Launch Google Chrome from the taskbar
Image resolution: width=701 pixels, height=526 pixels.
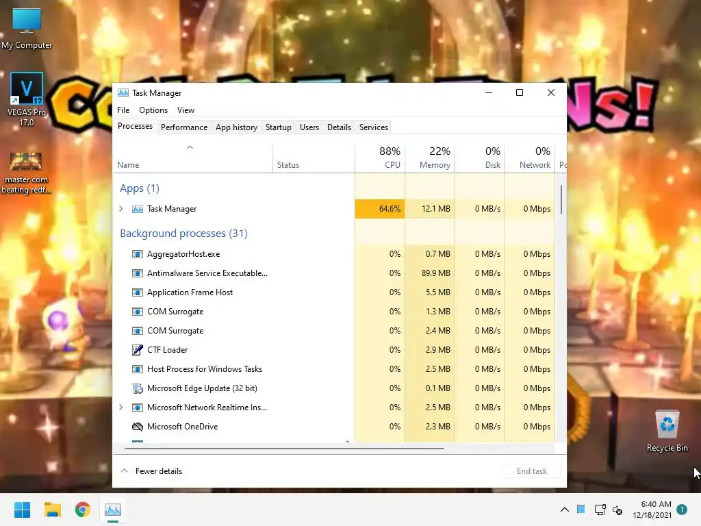pos(83,510)
